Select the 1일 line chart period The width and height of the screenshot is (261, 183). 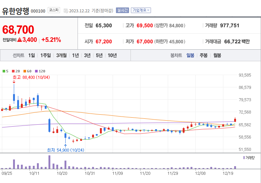(32, 55)
